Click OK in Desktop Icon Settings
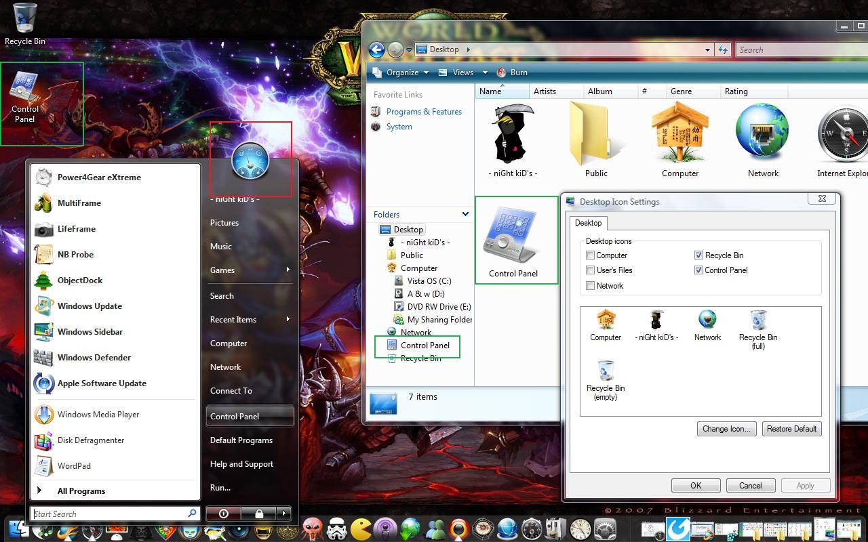Screen dimensions: 868x542 (696, 486)
